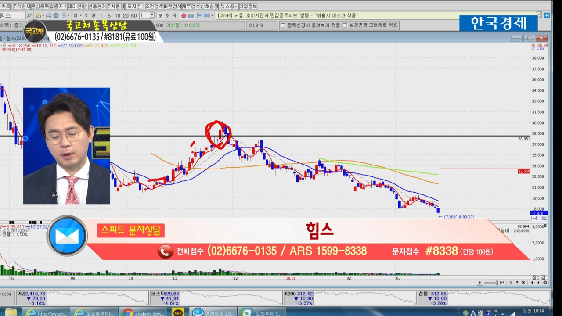
Task: Click the 기업정보 button
Action: [248, 6]
